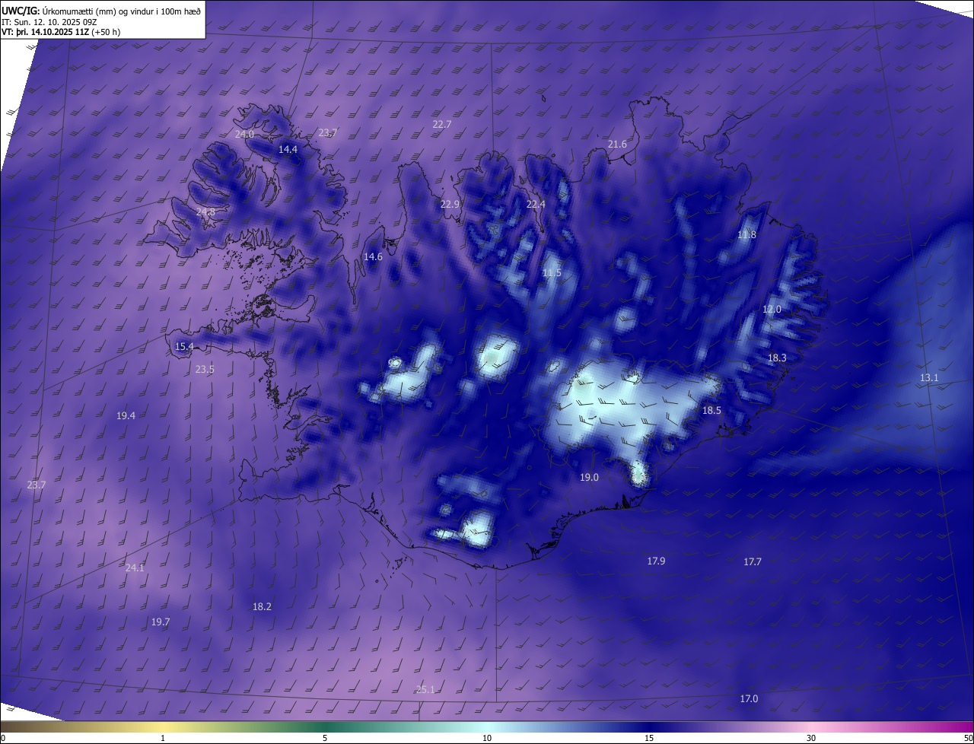
Task: Click the valid time line 'VT: þri. 14.10.2025 11Z (+50 h)'
Action: pyautogui.click(x=61, y=32)
